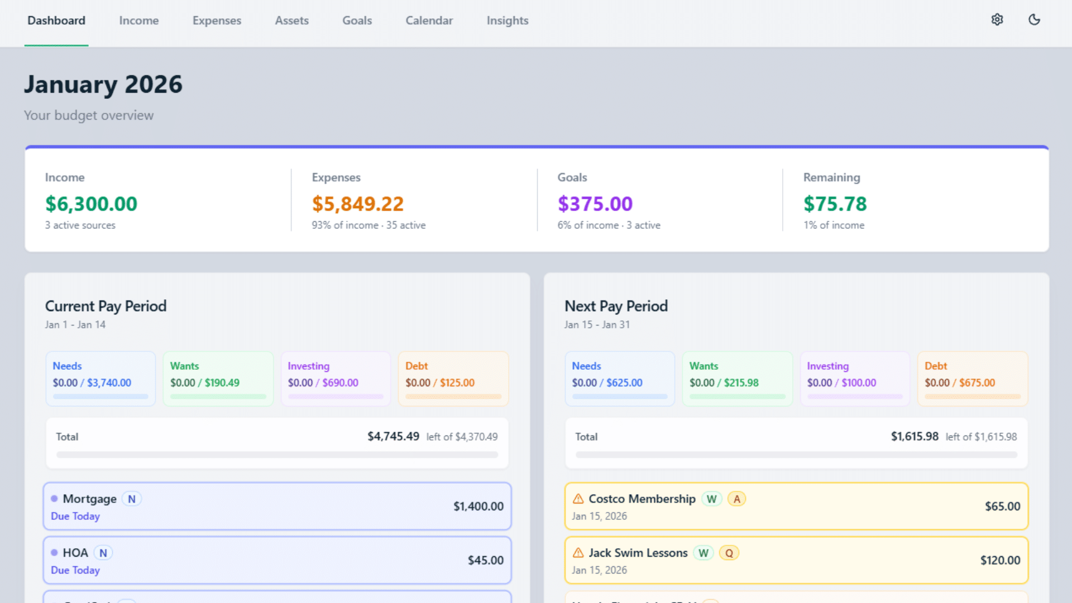
Task: Click the Wants card in Next Pay Period
Action: [x=737, y=378]
